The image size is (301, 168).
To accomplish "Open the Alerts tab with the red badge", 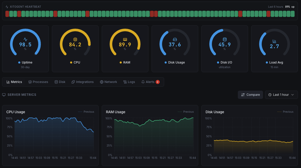I will pos(150,82).
